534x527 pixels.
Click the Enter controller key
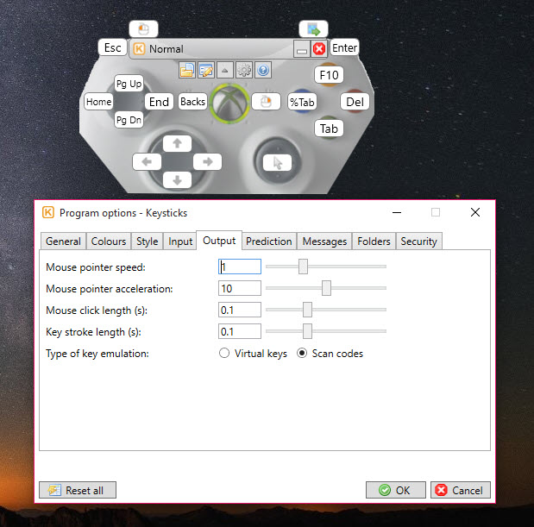344,47
